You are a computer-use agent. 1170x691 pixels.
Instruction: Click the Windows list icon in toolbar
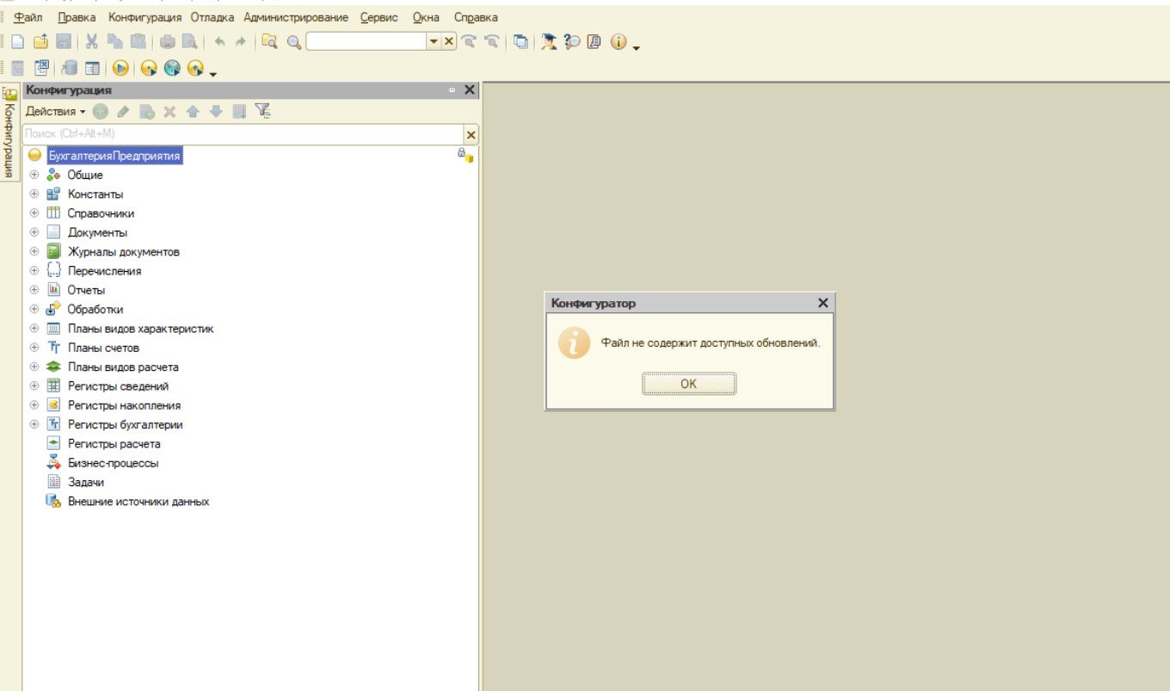pyautogui.click(x=520, y=41)
